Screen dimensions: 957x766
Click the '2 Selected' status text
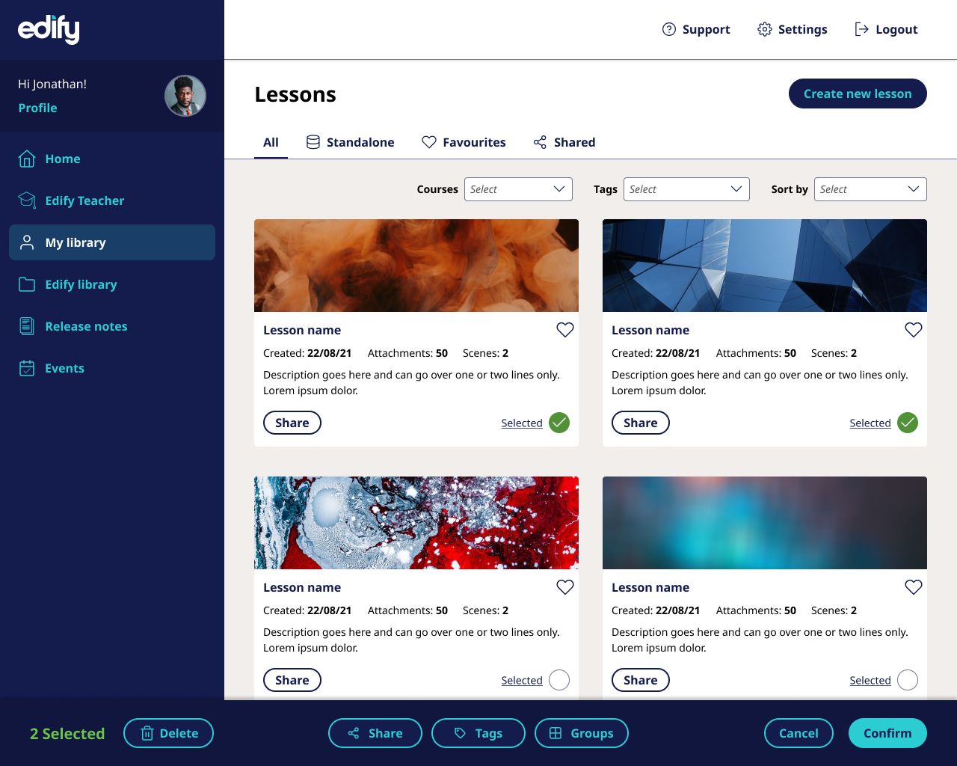click(67, 733)
